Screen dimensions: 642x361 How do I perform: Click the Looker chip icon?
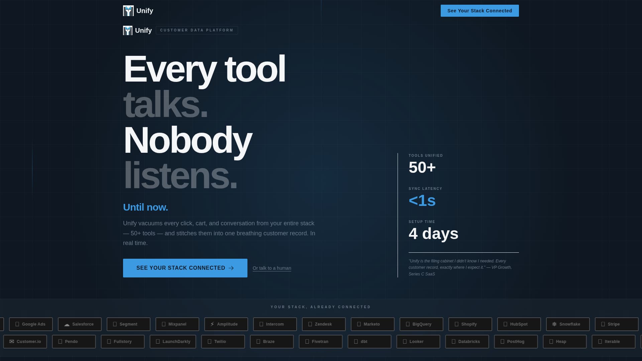click(x=405, y=342)
